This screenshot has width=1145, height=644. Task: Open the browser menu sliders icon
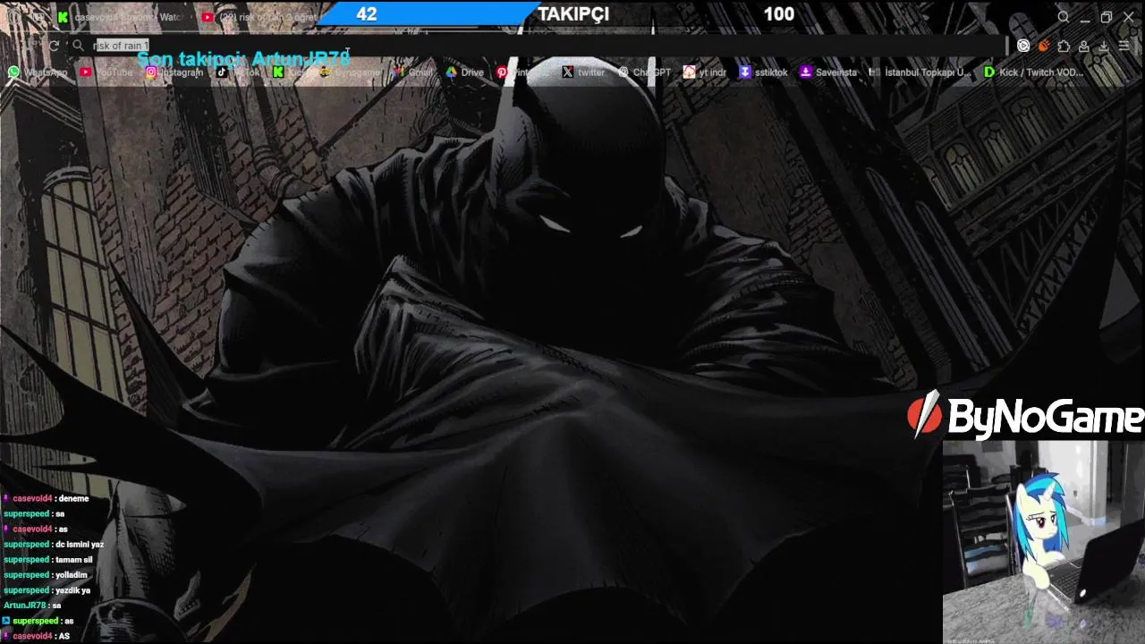tap(1124, 46)
